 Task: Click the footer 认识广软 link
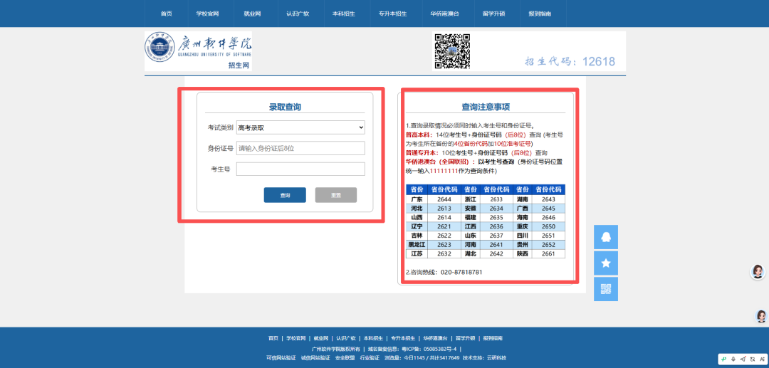(x=346, y=339)
